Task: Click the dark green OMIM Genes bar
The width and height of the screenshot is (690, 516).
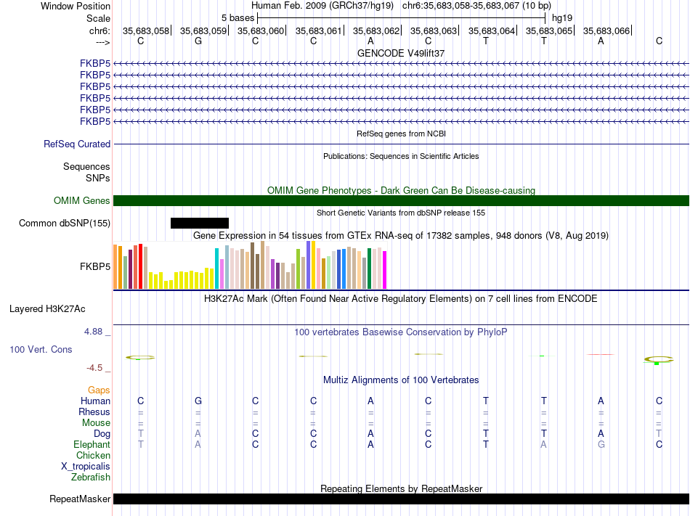Action: click(402, 201)
